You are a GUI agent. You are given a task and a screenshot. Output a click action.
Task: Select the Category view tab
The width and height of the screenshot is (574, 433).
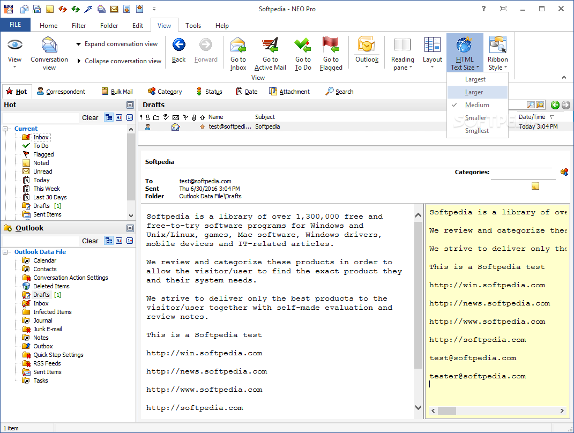(x=165, y=92)
